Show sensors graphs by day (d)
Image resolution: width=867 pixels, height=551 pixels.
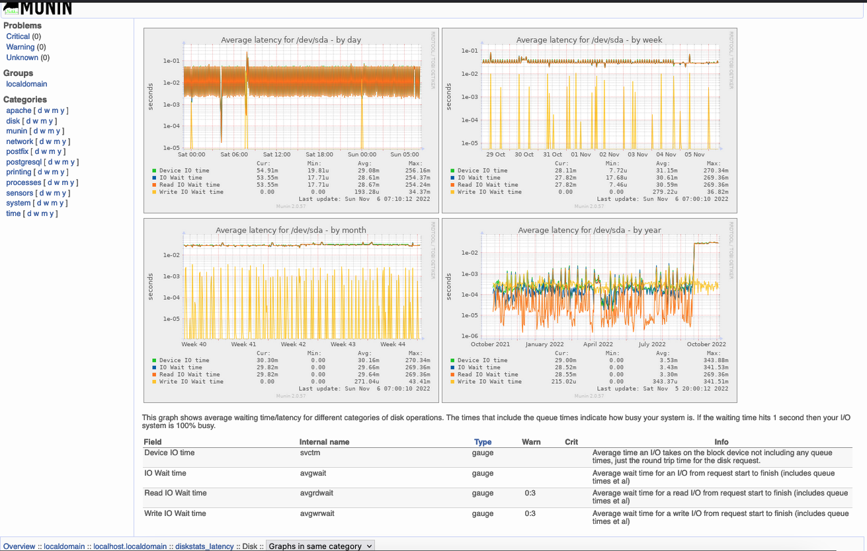point(42,194)
